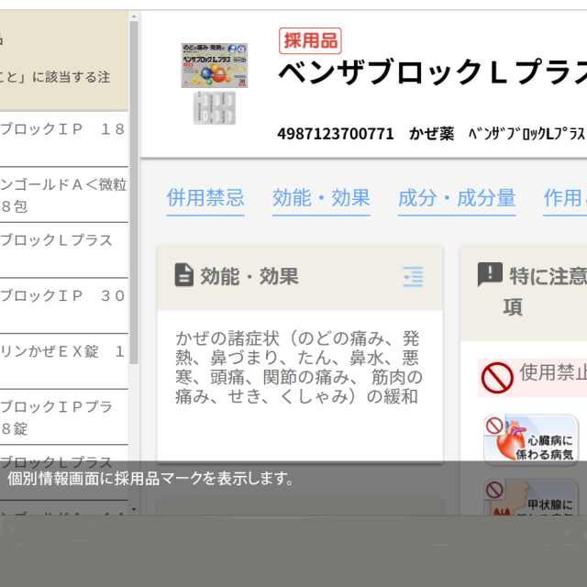Click the sidebar vertical scrollbar thumb
Viewport: 587px width, 587px height.
pos(134,193)
